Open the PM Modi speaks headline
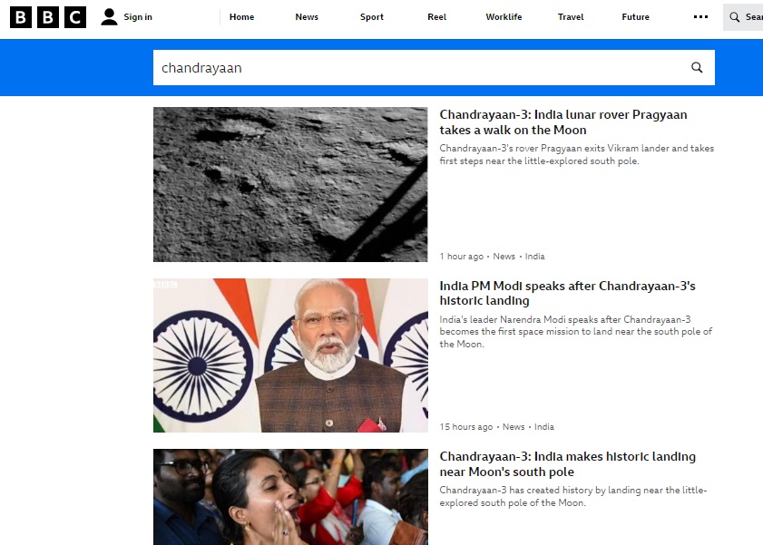Image resolution: width=763 pixels, height=545 pixels. [567, 293]
